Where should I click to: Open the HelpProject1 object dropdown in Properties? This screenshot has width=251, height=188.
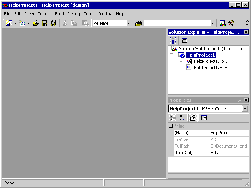coord(245,109)
